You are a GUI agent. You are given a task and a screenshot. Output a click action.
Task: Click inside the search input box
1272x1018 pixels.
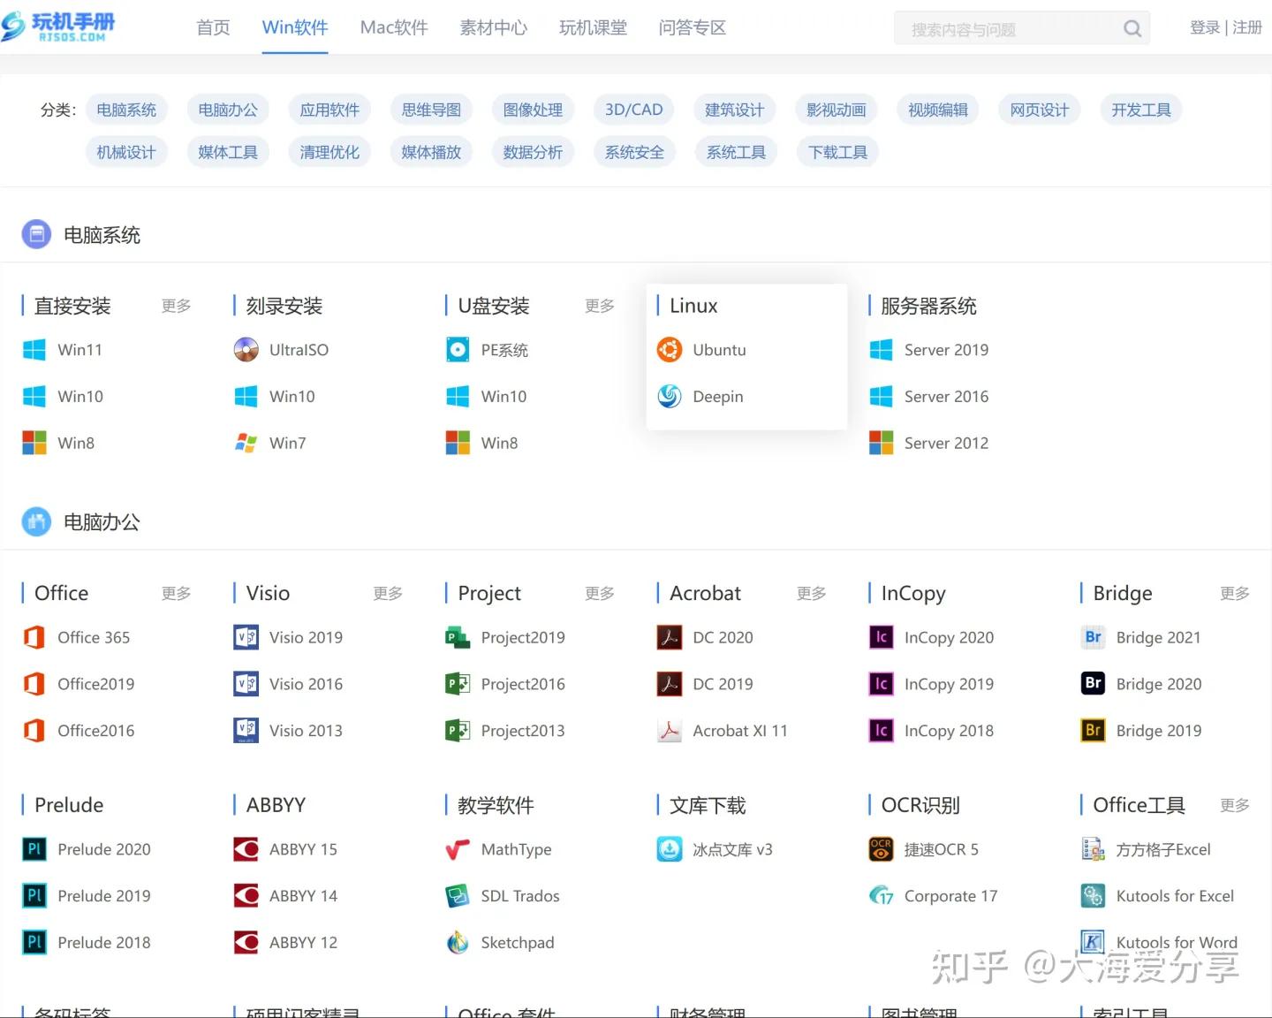[x=1007, y=27]
